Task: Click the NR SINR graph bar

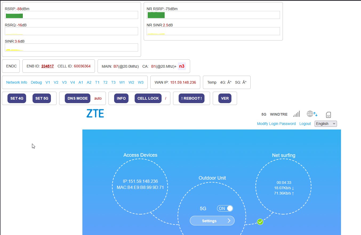Action: (x=213, y=31)
